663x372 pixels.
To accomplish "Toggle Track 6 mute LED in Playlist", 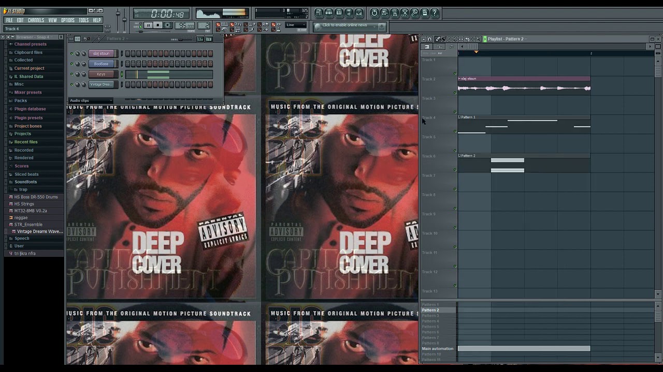I will click(x=455, y=169).
